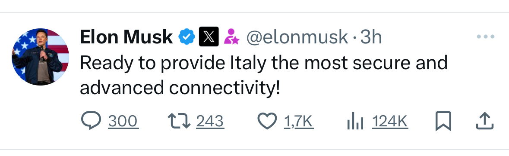Viewport: 509px width, 156px height.
Task: Click the 124K views count
Action: pos(390,122)
